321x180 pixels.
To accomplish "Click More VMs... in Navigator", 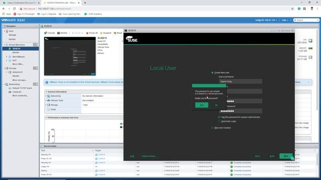I will pyautogui.click(x=18, y=64).
